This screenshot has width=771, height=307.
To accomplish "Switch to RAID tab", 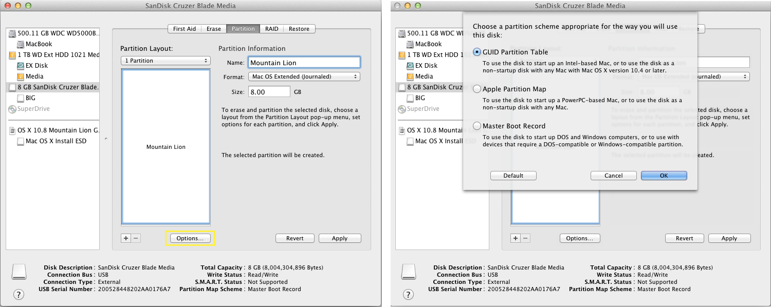I will pos(271,29).
